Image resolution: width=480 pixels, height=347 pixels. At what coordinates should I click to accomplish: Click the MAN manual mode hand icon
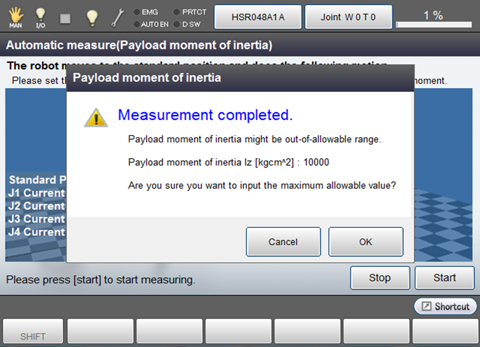[x=16, y=17]
